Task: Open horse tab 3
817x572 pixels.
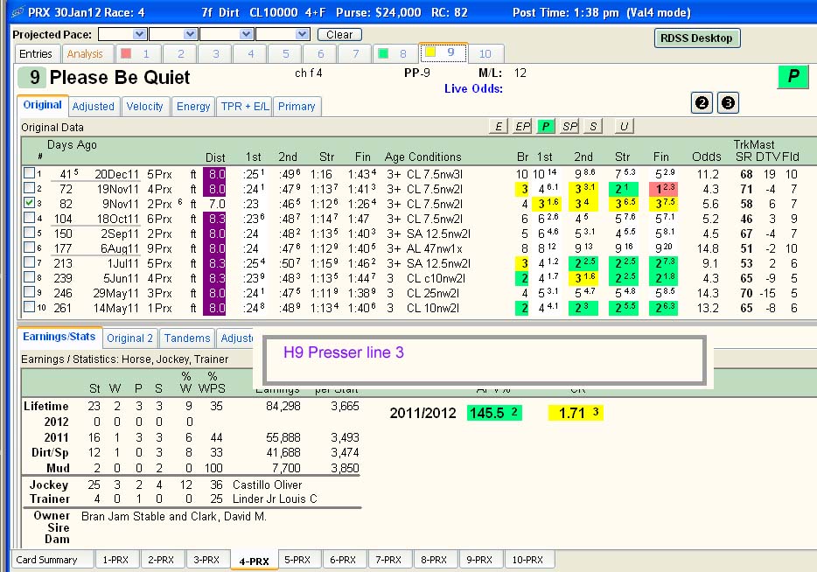Action: 215,53
